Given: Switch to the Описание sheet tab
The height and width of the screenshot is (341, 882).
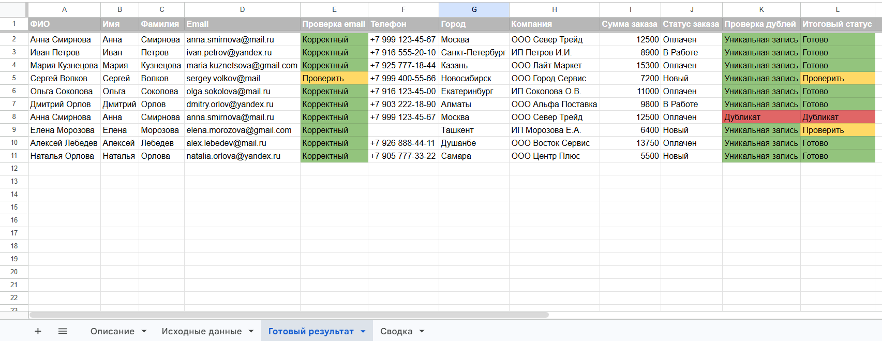Looking at the screenshot, I should (112, 331).
